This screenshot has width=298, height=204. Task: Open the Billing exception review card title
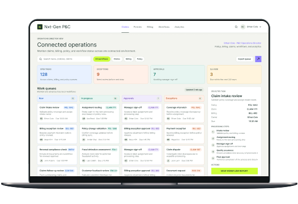coord(51,128)
